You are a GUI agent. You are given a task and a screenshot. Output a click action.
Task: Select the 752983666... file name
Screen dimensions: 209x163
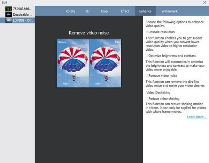23,9
